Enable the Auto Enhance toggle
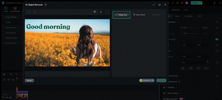This screenshot has height=100, width=222. (165, 93)
